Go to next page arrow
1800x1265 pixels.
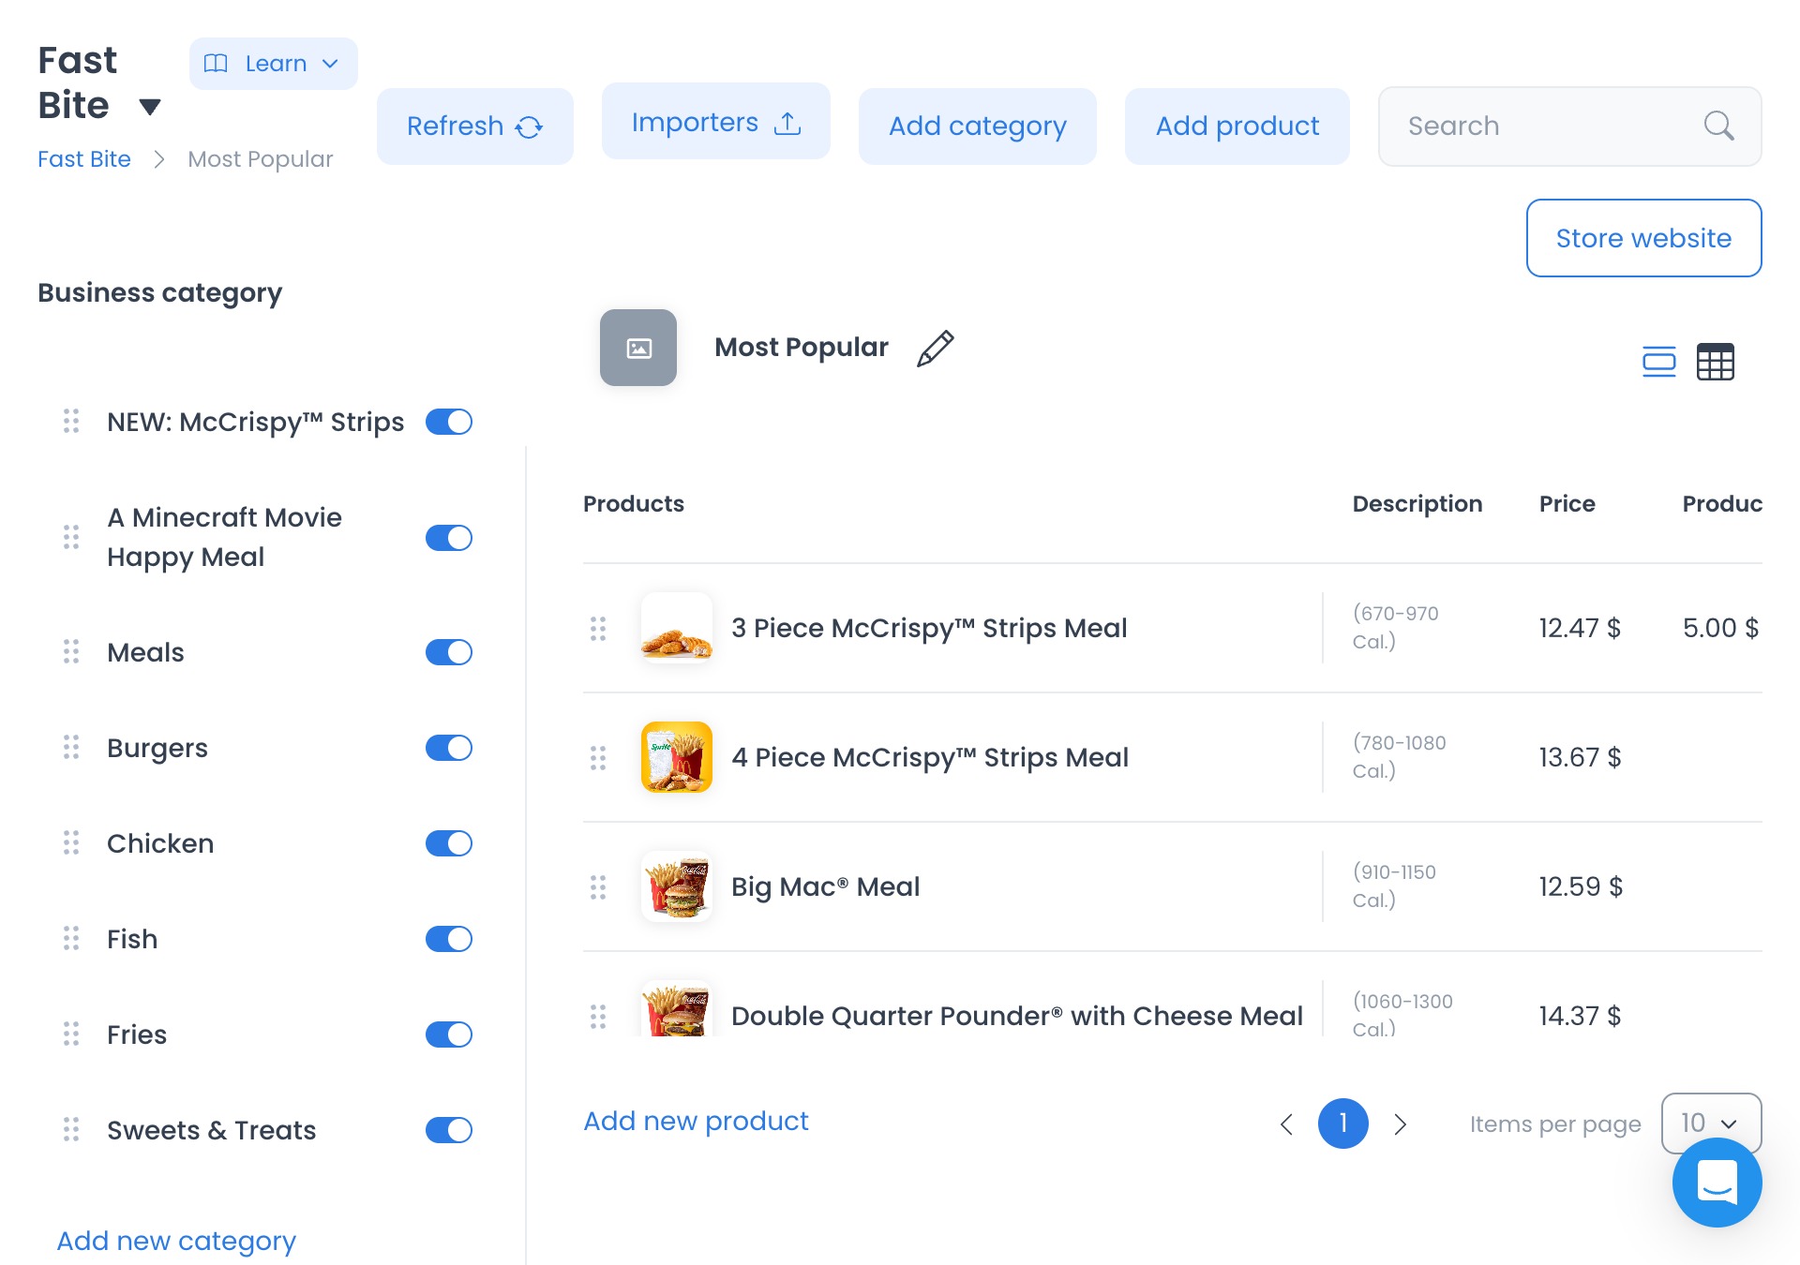[x=1400, y=1124]
